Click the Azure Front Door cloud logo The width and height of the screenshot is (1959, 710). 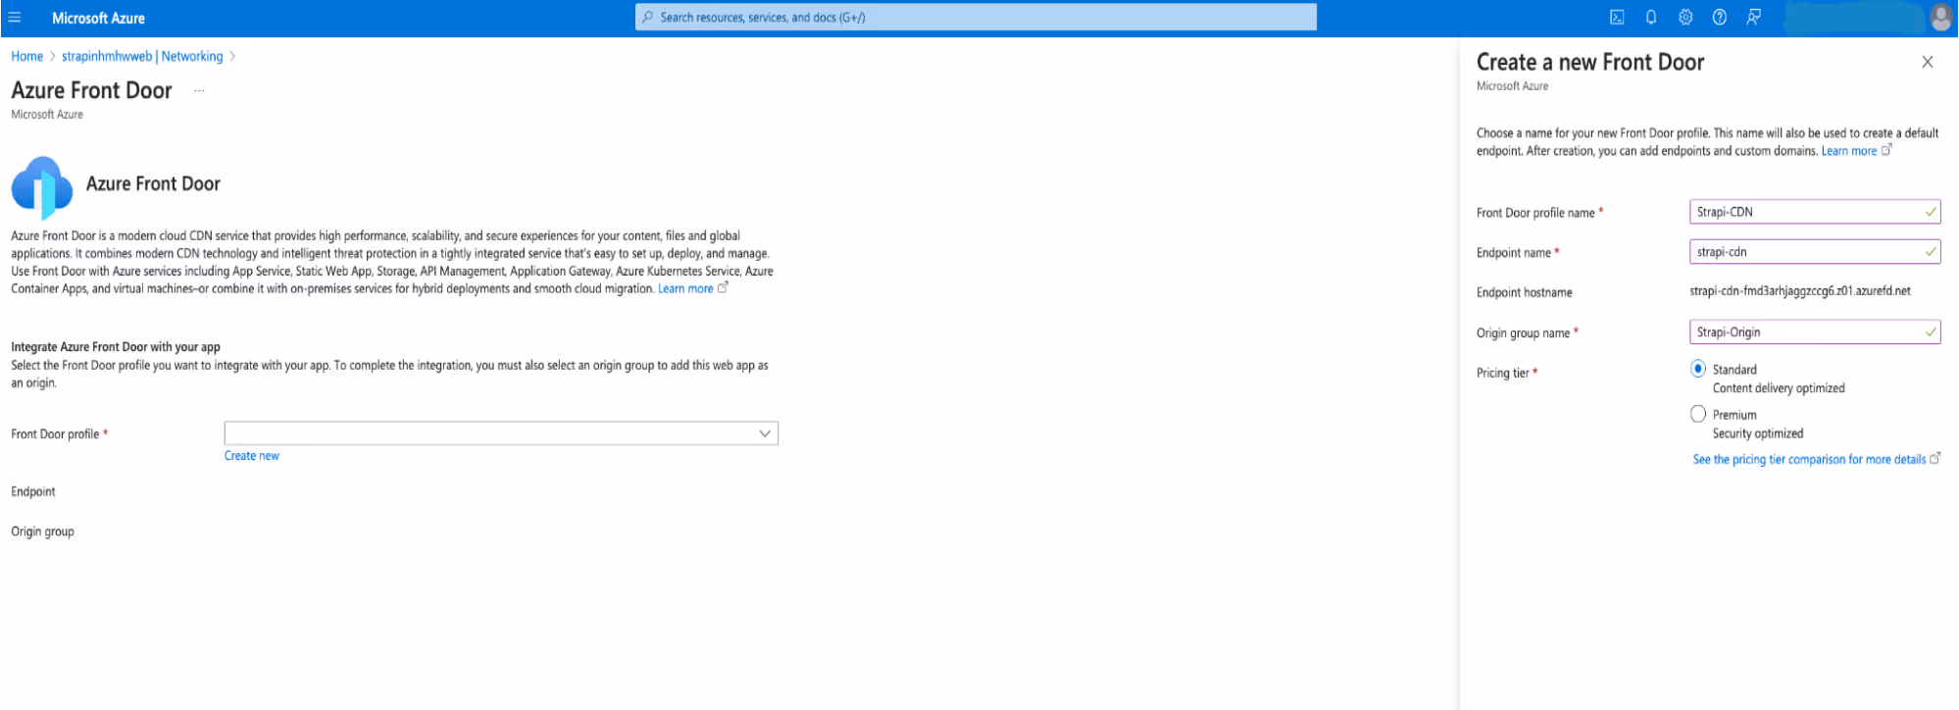[x=42, y=186]
